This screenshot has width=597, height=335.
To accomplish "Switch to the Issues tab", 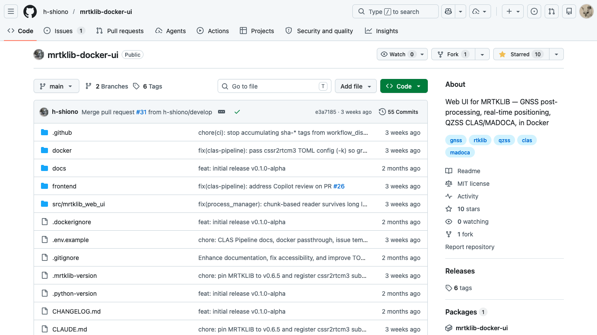I will pyautogui.click(x=64, y=31).
